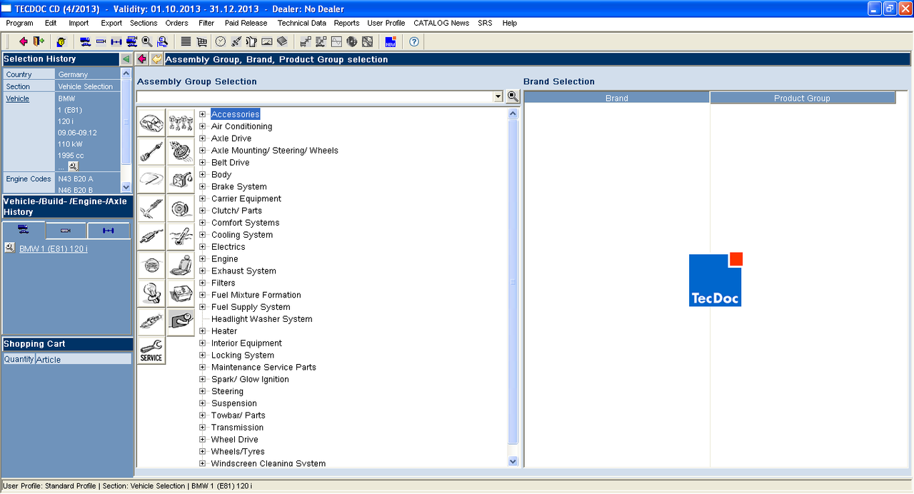Click the car vehicle selection toolbar icon
The image size is (914, 494).
(x=86, y=41)
